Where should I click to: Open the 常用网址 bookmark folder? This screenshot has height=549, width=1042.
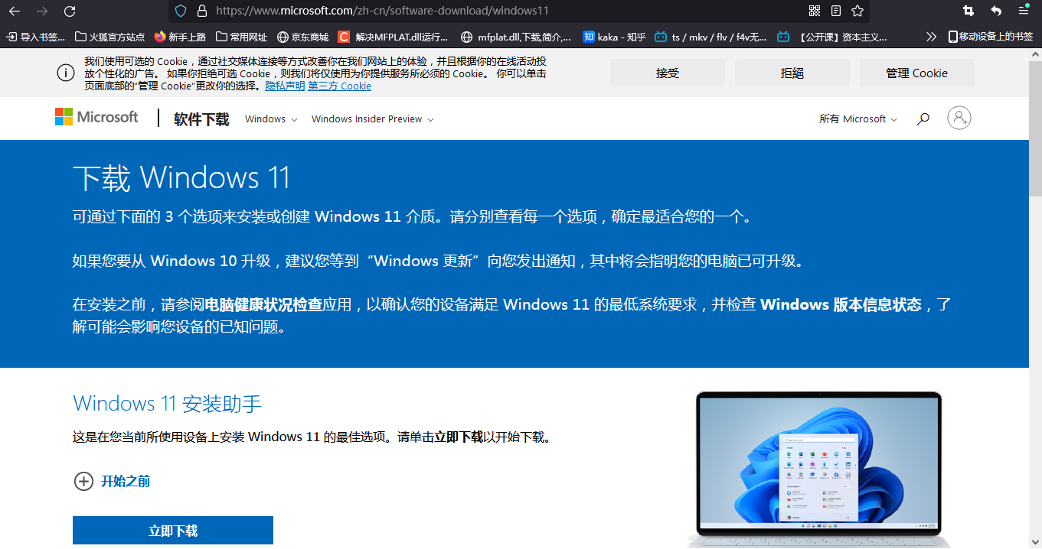click(x=242, y=36)
